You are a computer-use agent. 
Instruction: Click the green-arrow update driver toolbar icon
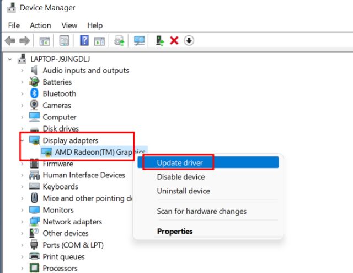[161, 40]
